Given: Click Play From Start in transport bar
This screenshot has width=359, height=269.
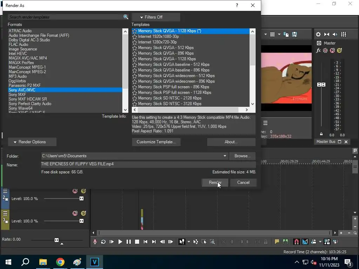Looking at the screenshot, I should tap(112, 242).
